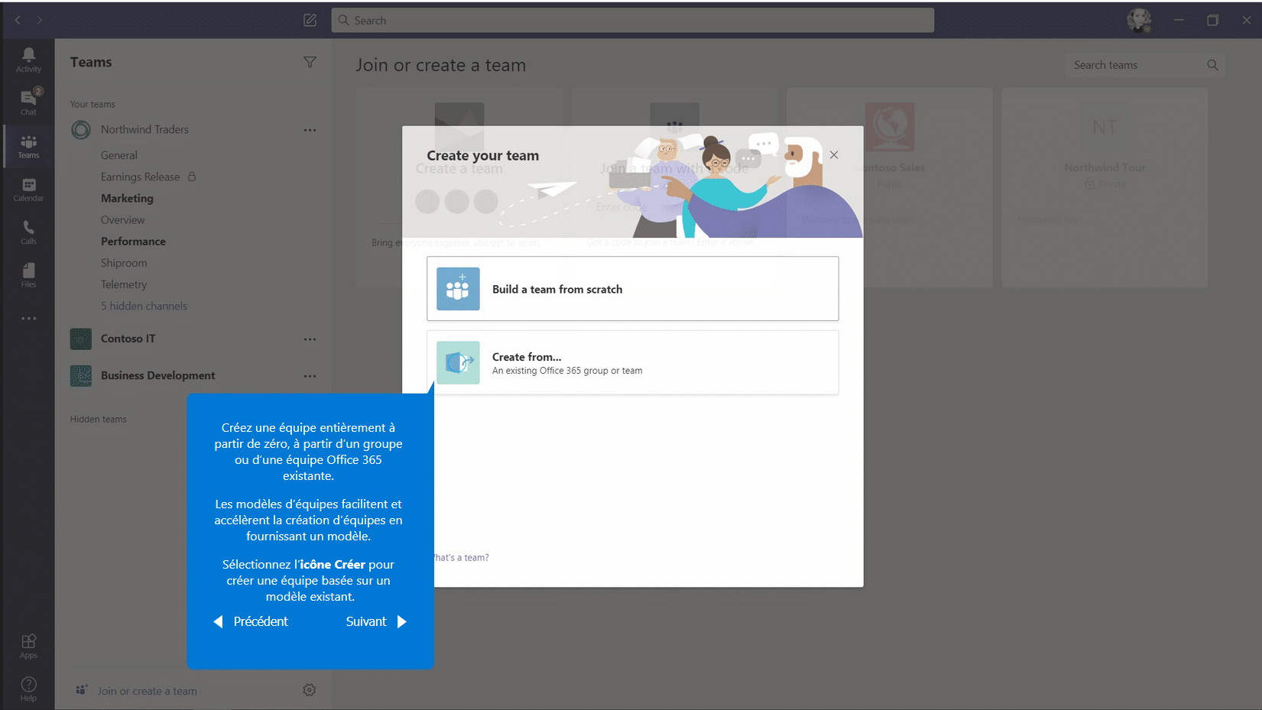Open the Calls phone icon
The height and width of the screenshot is (710, 1262).
pyautogui.click(x=28, y=232)
